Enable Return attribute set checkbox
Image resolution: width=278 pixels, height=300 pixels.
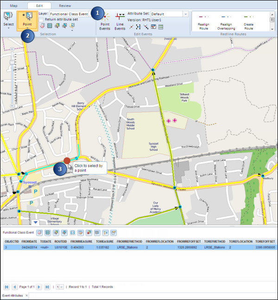click(x=42, y=20)
